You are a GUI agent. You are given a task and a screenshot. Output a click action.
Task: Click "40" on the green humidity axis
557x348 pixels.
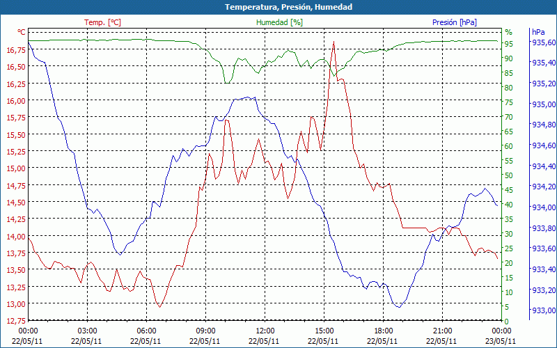509,205
